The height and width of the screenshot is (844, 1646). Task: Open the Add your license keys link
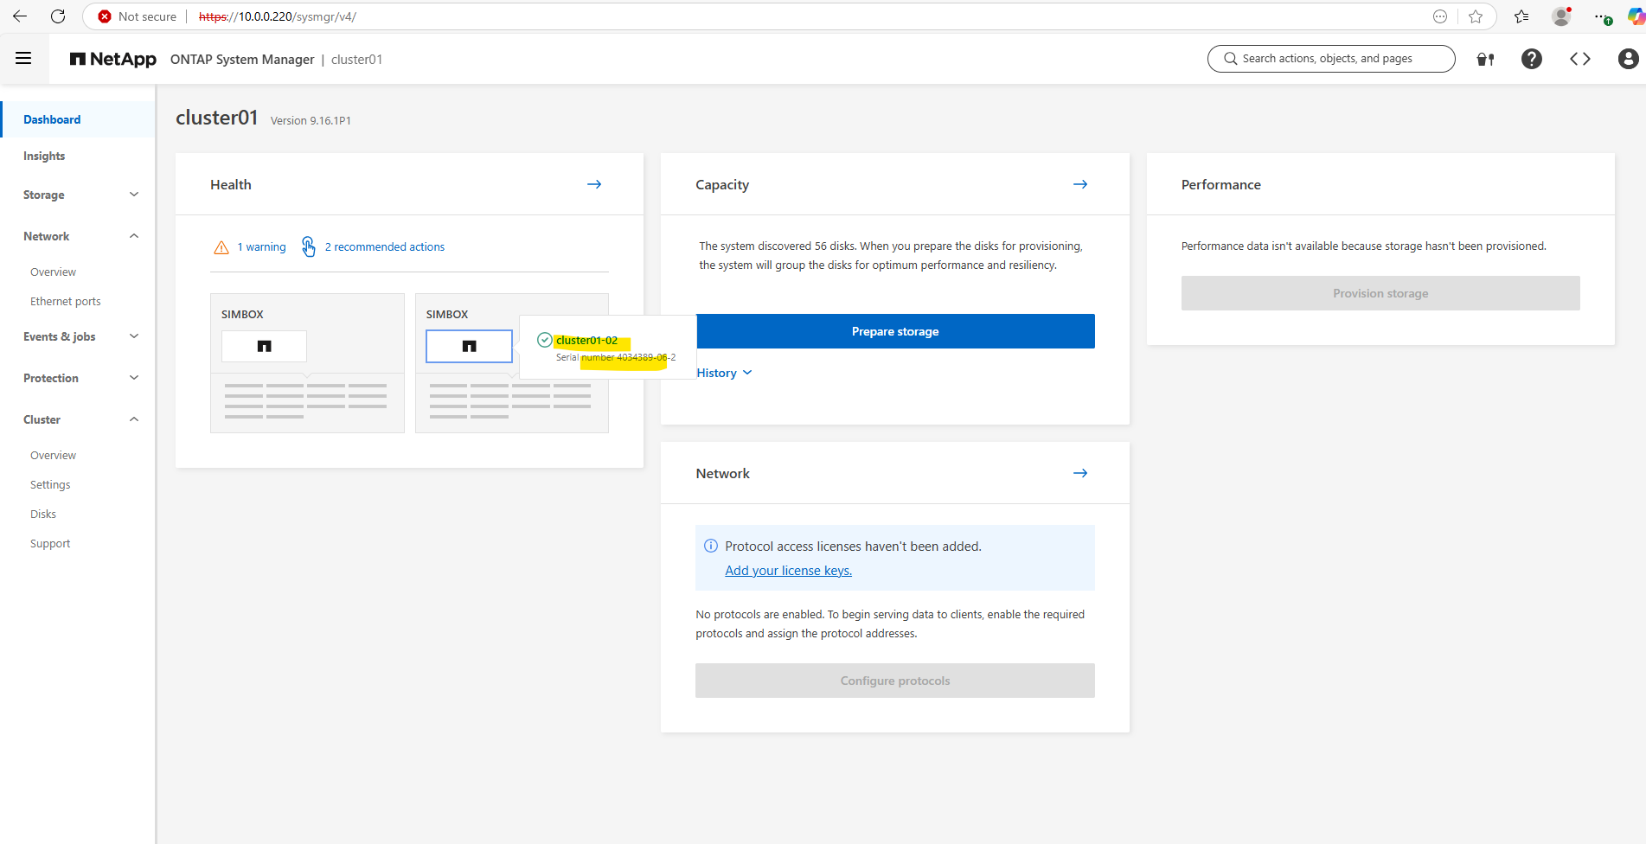point(788,570)
